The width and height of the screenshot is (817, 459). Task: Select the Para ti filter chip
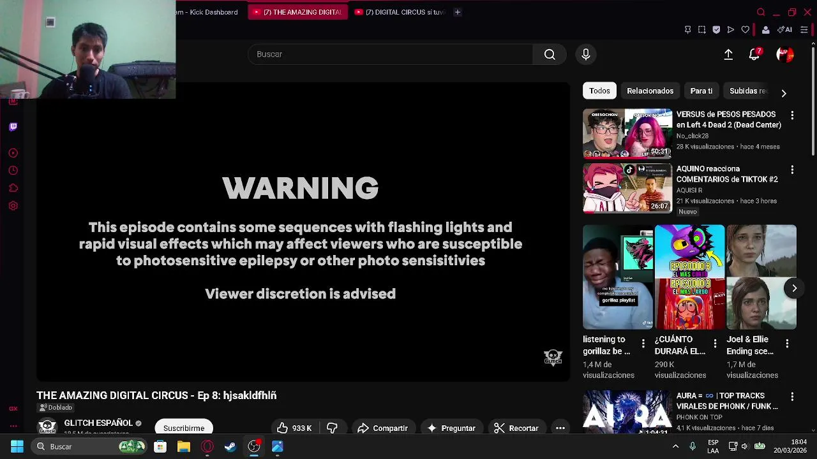(x=701, y=91)
